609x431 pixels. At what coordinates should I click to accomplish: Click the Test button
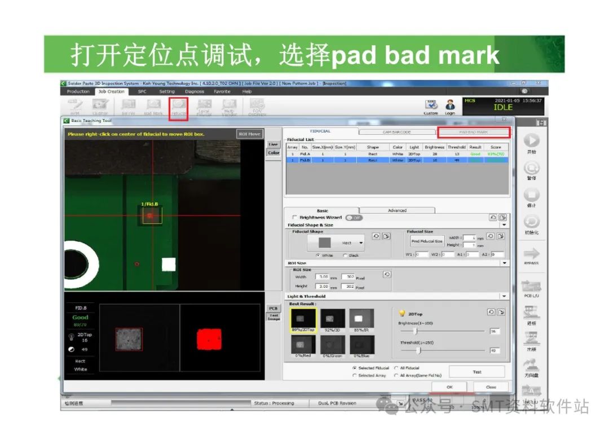click(x=477, y=372)
